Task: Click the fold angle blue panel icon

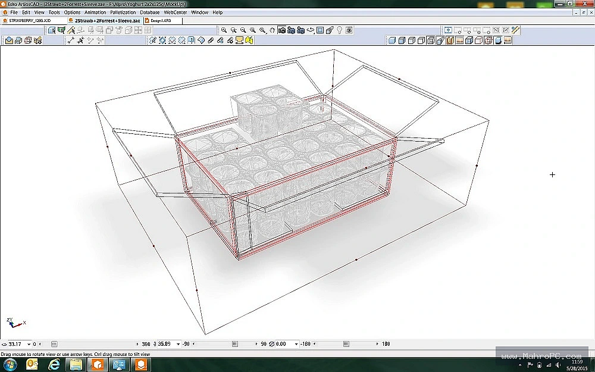Action: click(x=191, y=40)
